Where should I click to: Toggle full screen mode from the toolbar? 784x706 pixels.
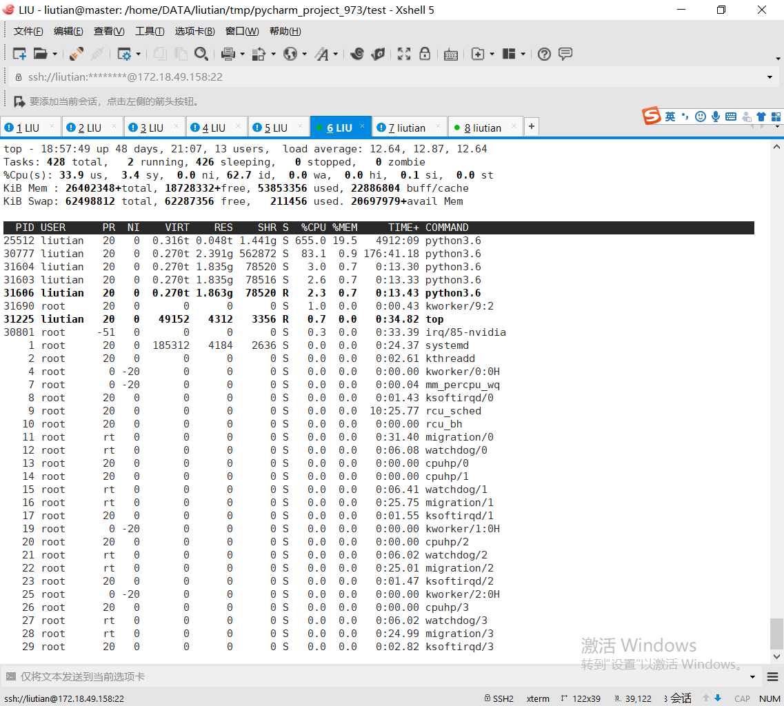(403, 54)
